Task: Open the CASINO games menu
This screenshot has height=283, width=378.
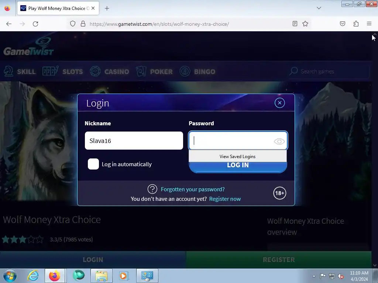Action: click(x=109, y=71)
